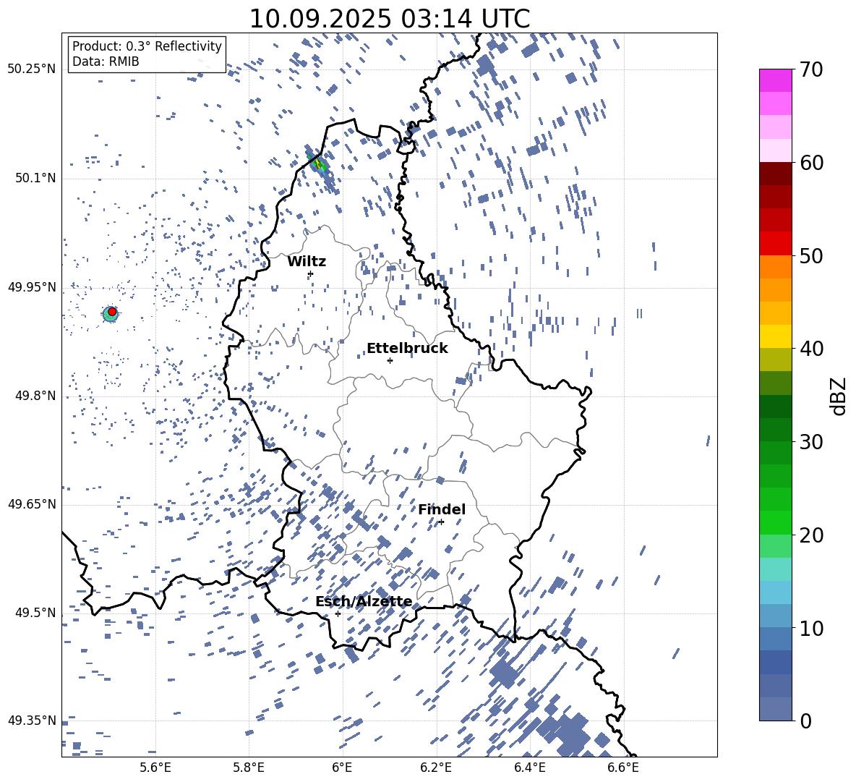Click the 40 colorbar tick label
The image size is (856, 782).
tap(811, 349)
